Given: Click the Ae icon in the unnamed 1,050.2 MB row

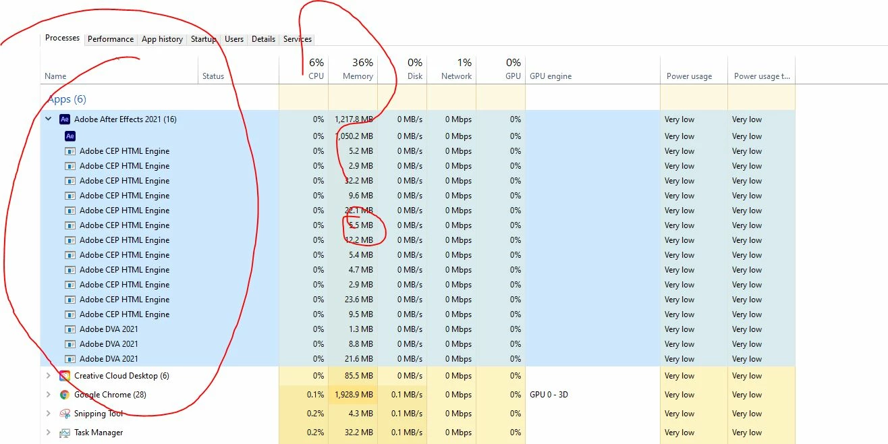Looking at the screenshot, I should pyautogui.click(x=70, y=136).
